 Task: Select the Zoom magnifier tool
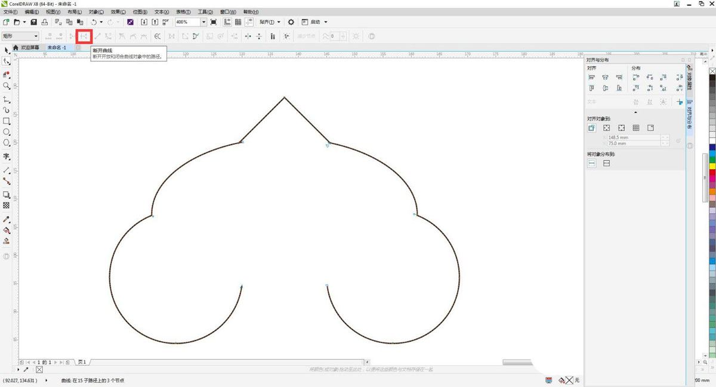point(7,86)
